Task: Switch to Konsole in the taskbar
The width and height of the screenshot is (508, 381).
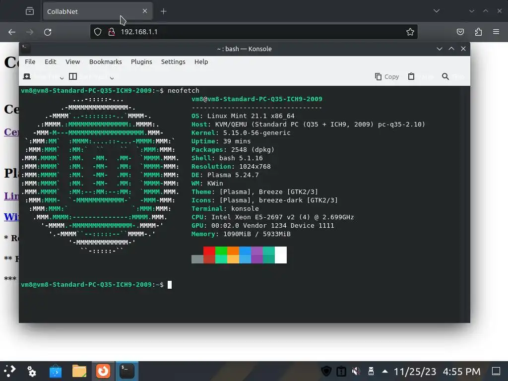Action: coord(127,371)
